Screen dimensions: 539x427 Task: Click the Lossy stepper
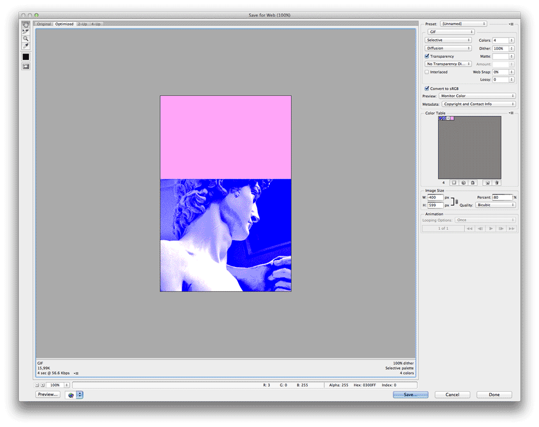click(x=512, y=80)
